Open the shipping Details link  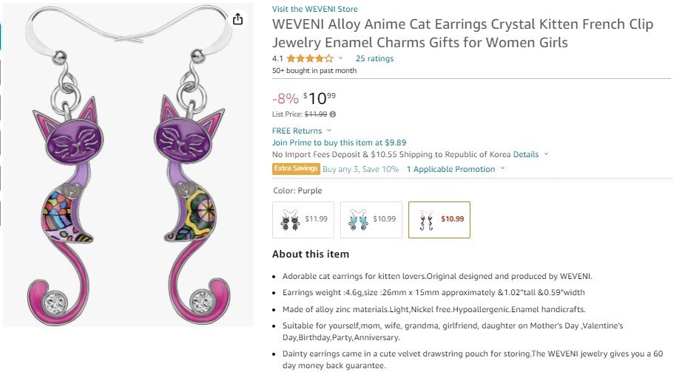[x=526, y=154]
